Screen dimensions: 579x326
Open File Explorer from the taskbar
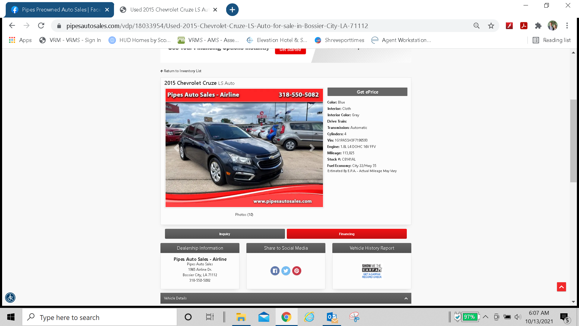pos(241,317)
